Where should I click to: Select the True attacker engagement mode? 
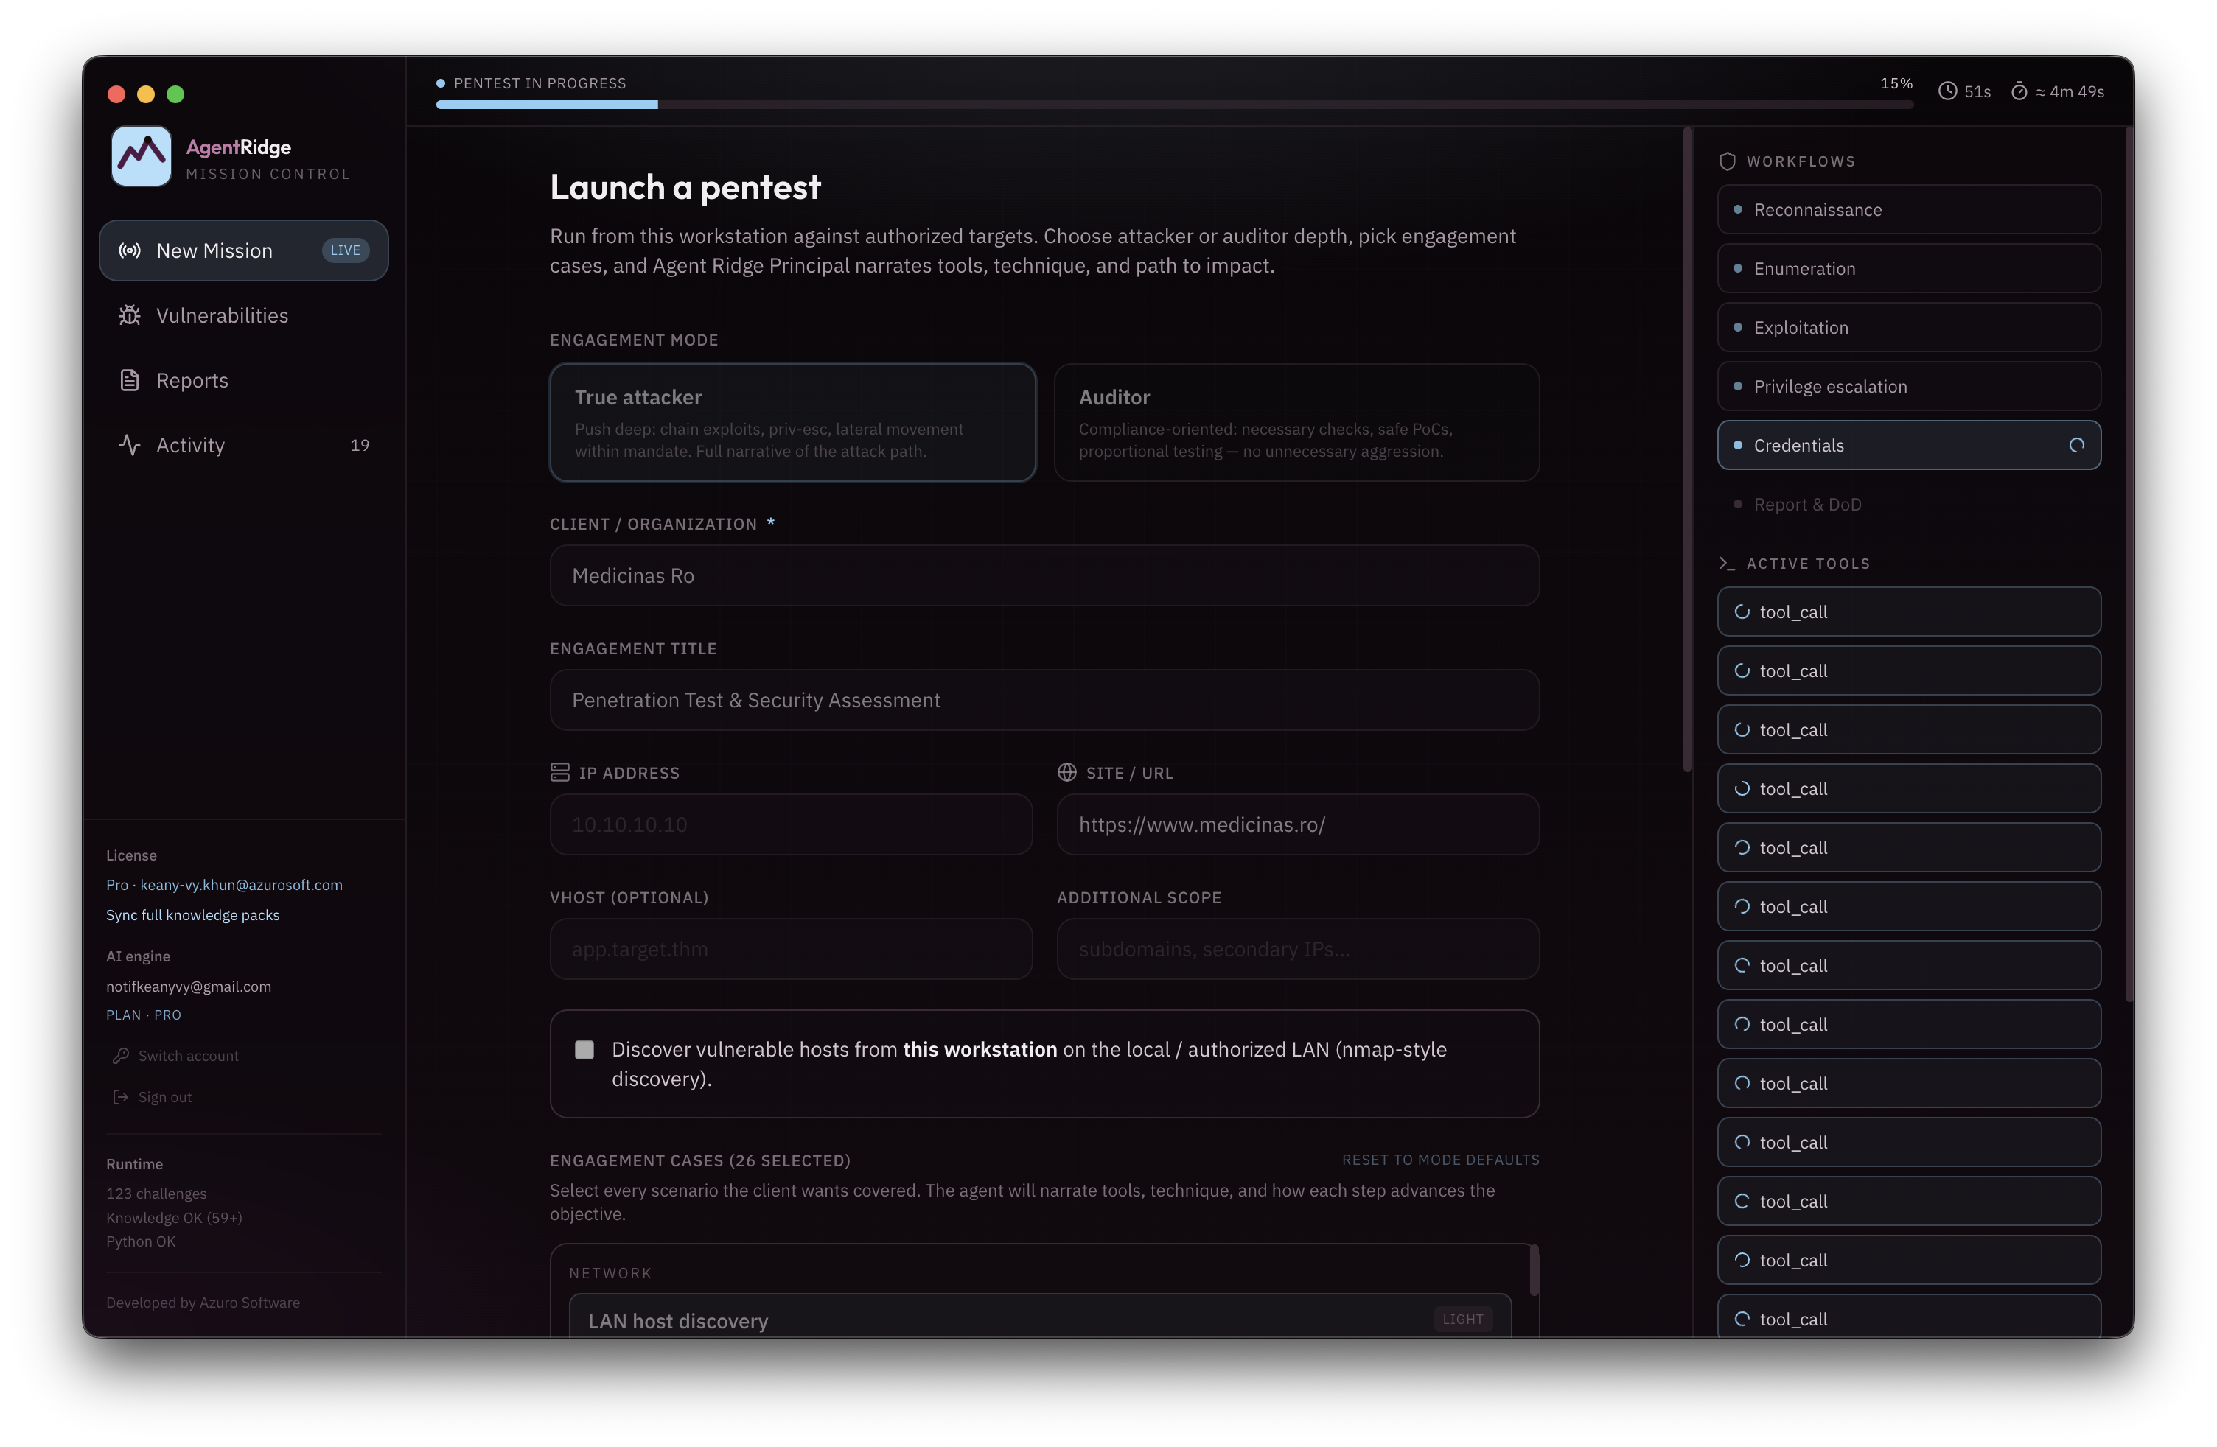tap(793, 423)
